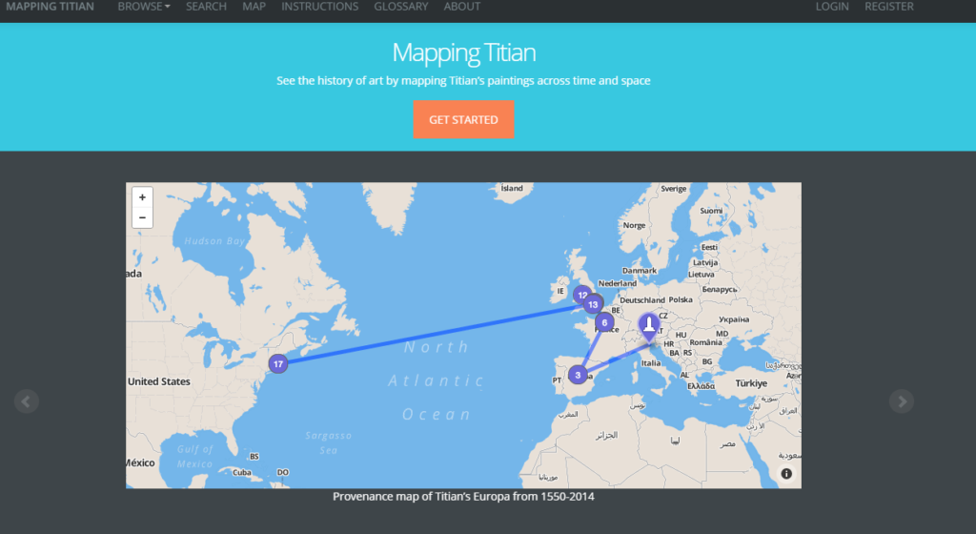Open the Search page

pos(206,7)
